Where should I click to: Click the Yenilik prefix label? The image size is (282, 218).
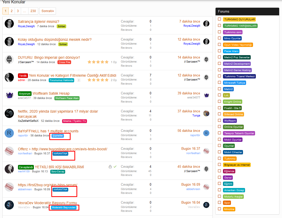[23, 76]
